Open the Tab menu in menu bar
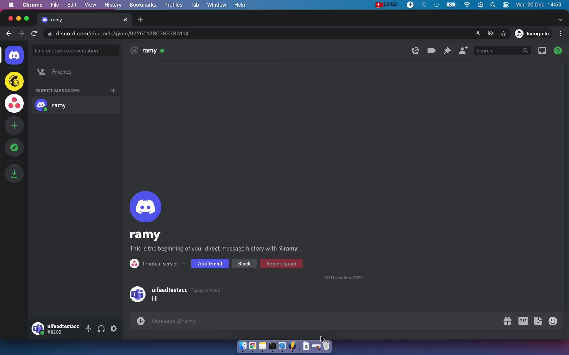Image resolution: width=569 pixels, height=355 pixels. (x=195, y=5)
